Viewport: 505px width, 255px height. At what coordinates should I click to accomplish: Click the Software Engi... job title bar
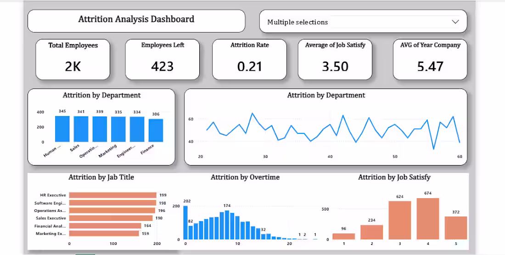(x=112, y=203)
